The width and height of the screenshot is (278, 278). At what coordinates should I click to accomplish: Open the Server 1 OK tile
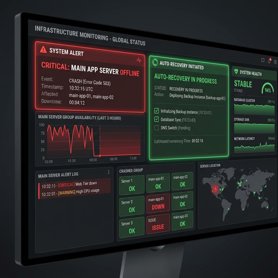click(132, 185)
